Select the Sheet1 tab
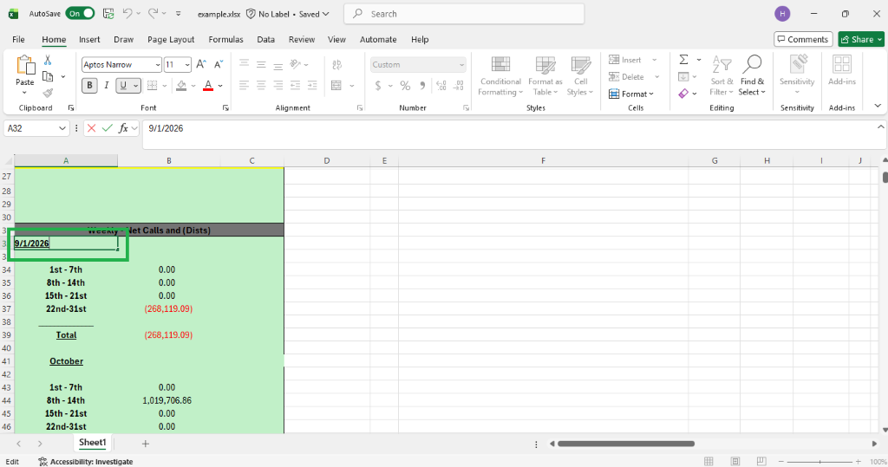Screen dimensions: 888x467 [x=92, y=443]
